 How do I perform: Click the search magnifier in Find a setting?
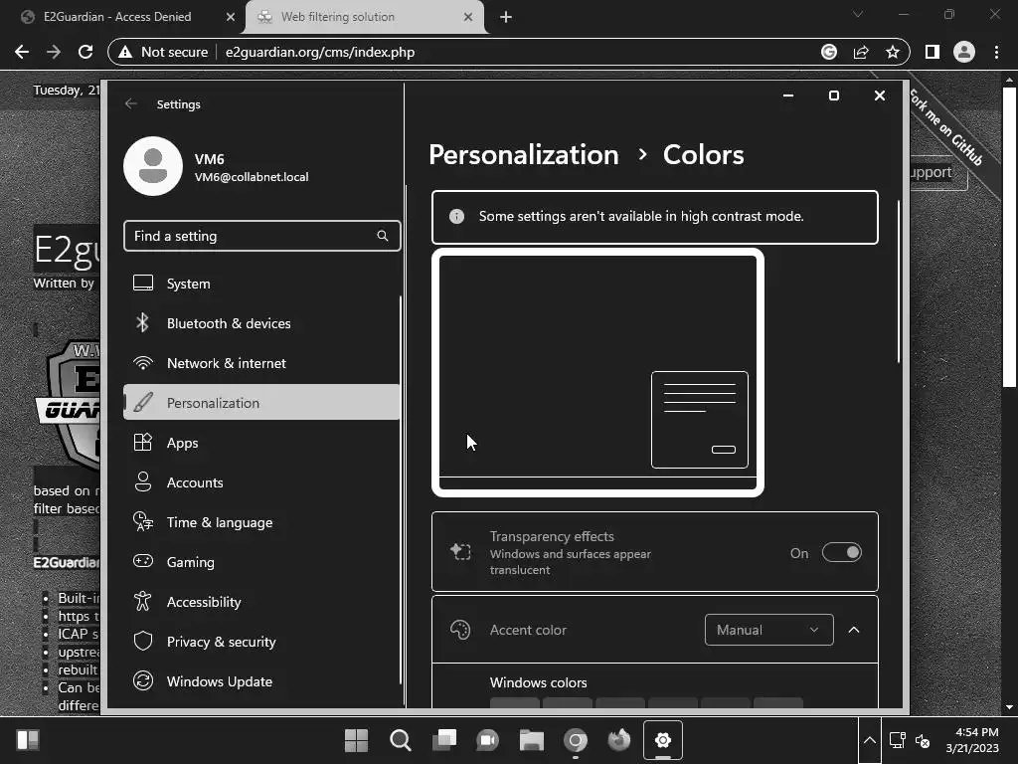pos(383,236)
